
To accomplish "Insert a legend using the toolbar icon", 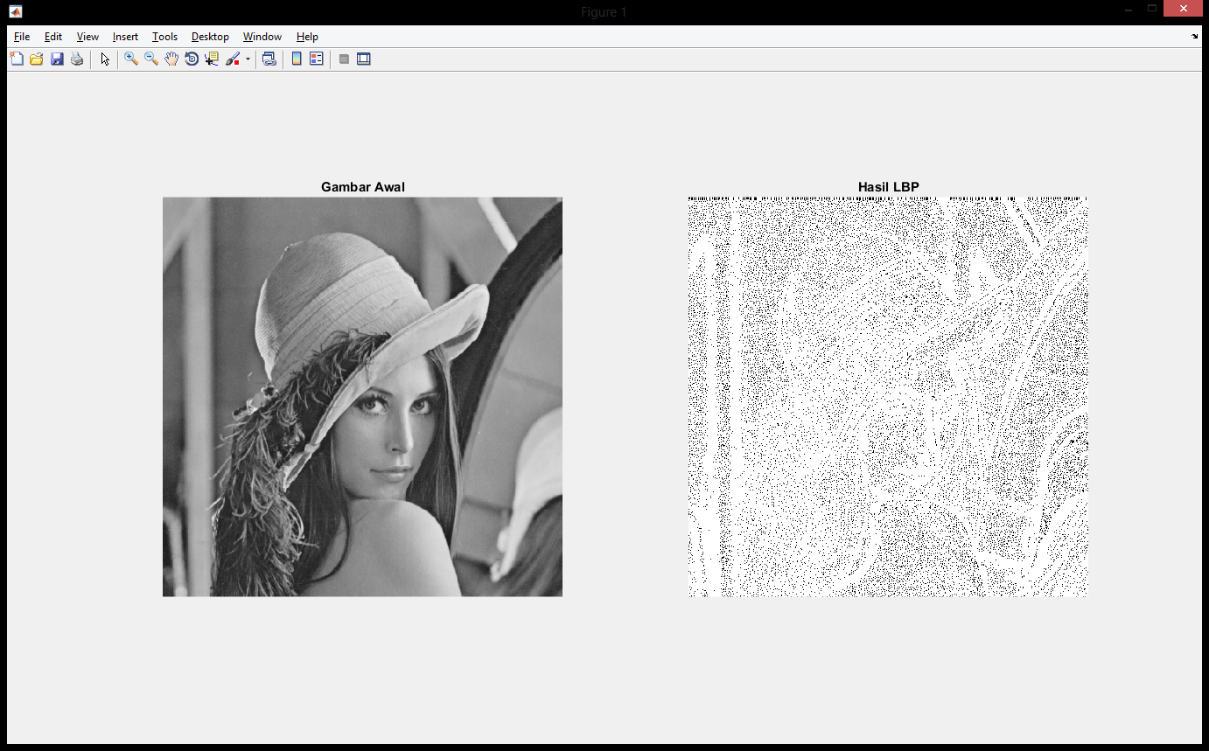I will pos(317,59).
